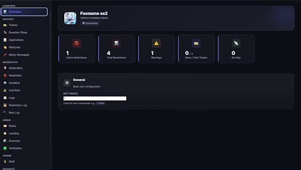301x170 pixels.
Task: Click the Warnings card label
Action: 156,58
